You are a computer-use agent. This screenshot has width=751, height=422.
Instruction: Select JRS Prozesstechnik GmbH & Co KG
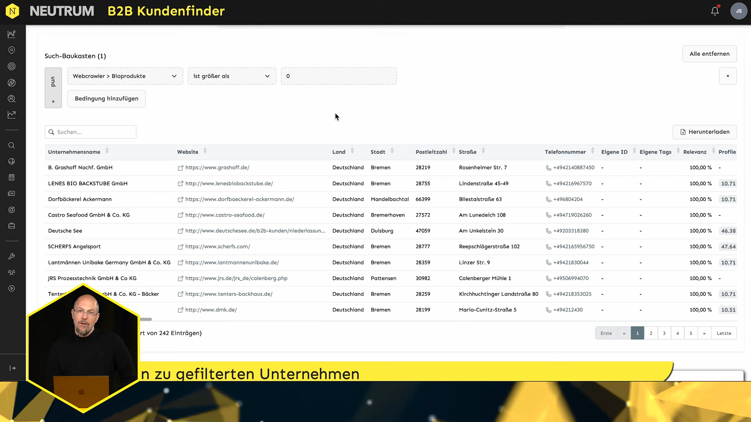click(92, 278)
